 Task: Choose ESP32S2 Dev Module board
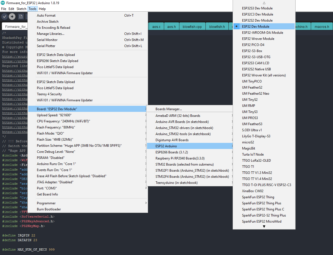pyautogui.click(x=264, y=20)
